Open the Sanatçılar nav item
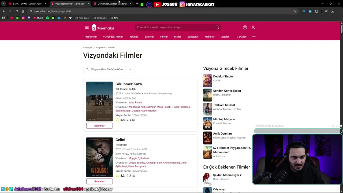This screenshot has width=343, height=193. 193,37
